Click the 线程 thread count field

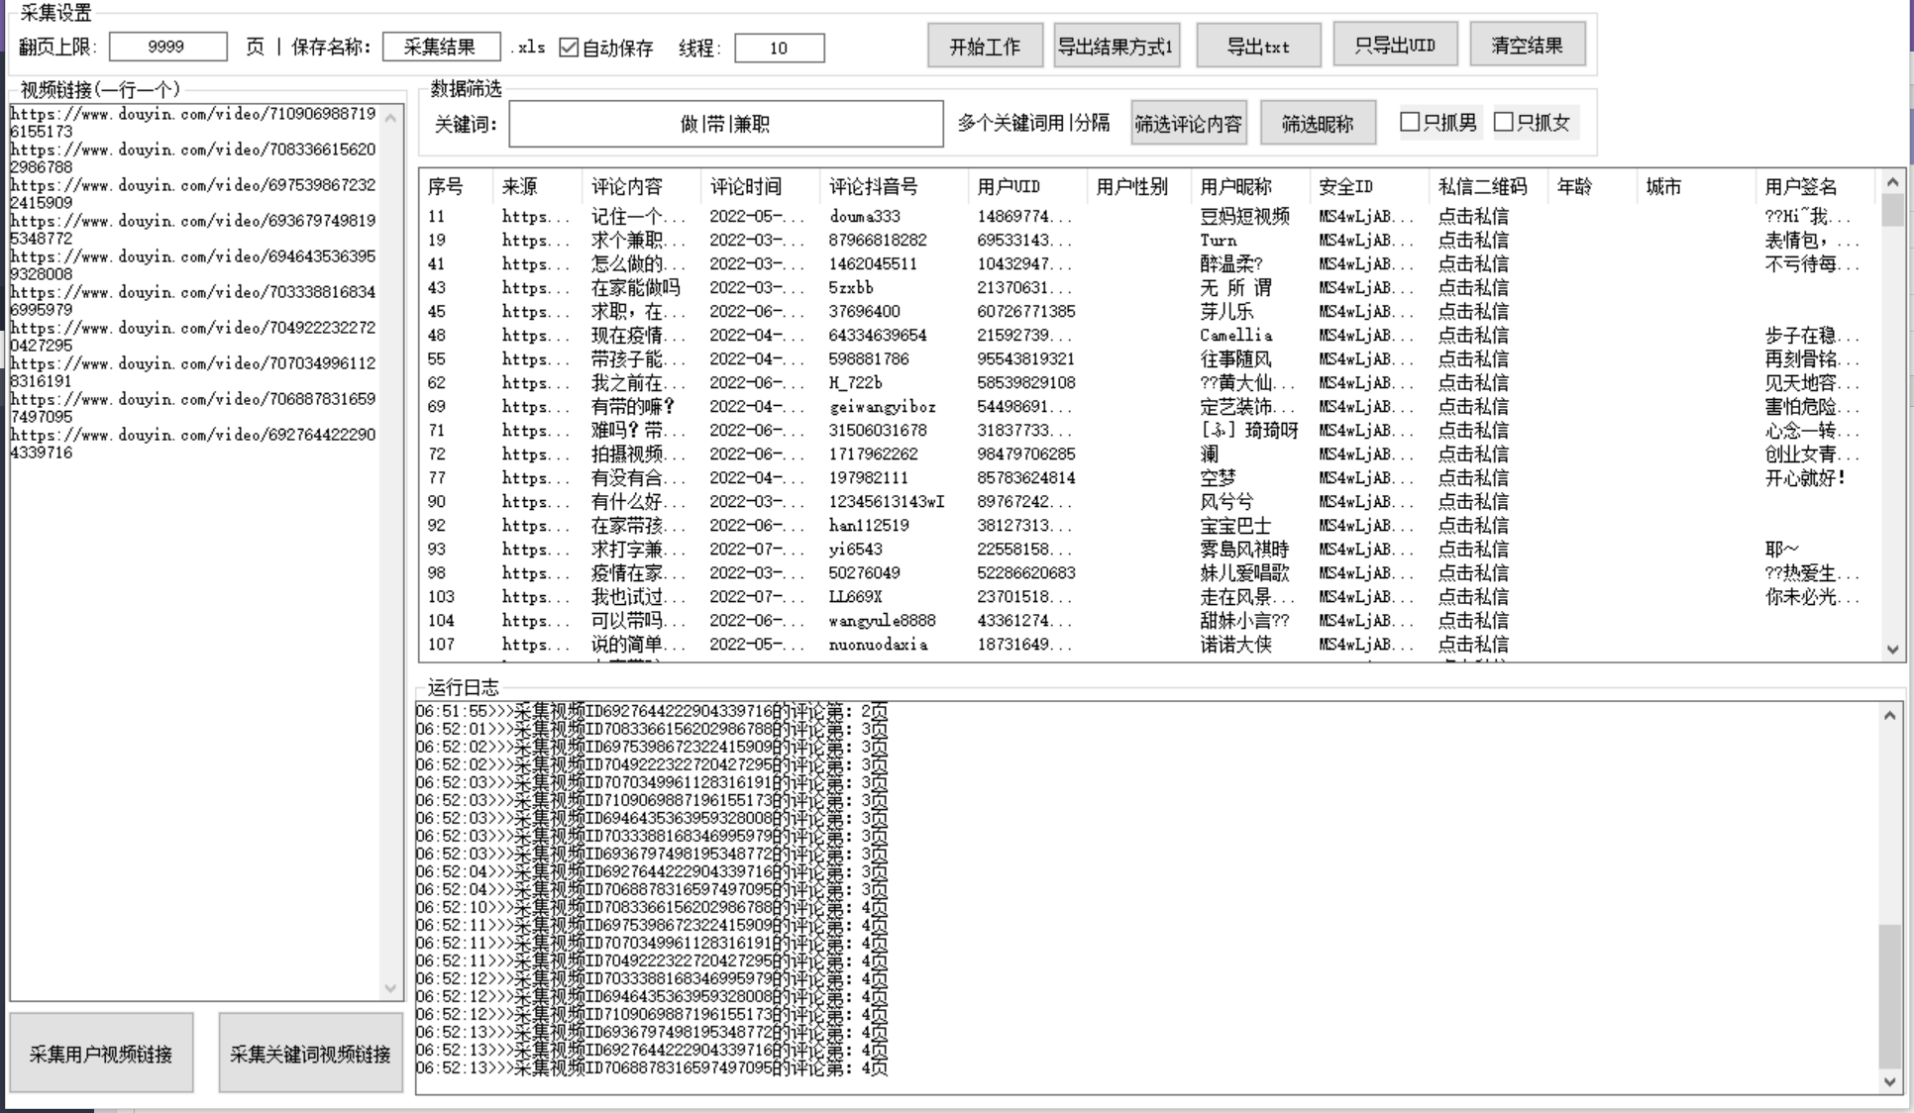pyautogui.click(x=780, y=48)
